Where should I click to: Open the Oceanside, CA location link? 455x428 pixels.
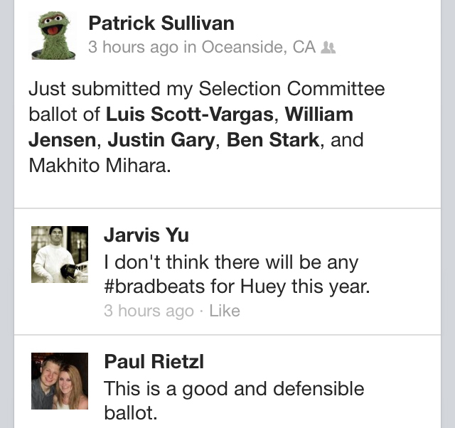(259, 48)
